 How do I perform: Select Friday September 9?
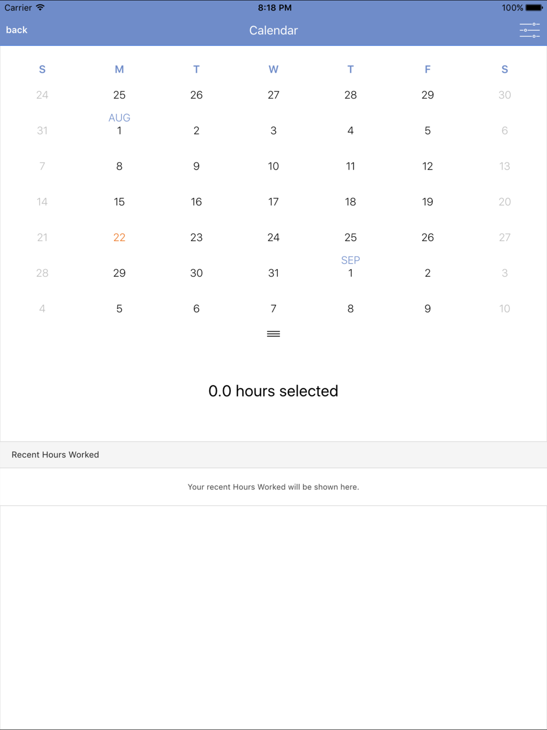[x=428, y=309]
